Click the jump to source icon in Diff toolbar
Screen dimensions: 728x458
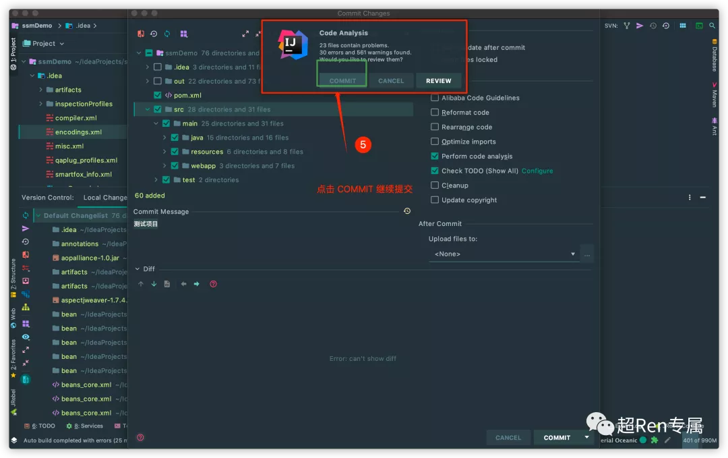[x=167, y=284]
